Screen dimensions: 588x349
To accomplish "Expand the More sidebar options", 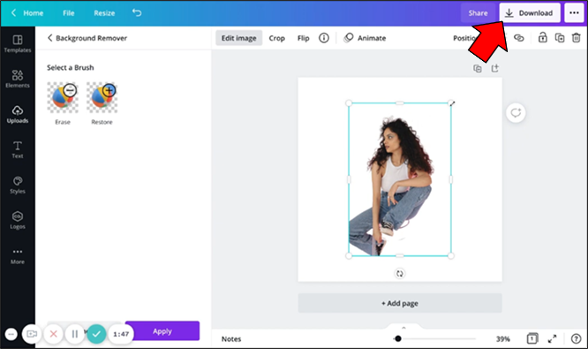I will tap(18, 256).
